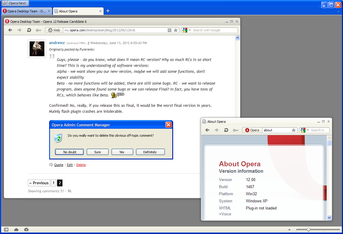Click the search field in About Opera window
The image size is (343, 234).
tap(320, 130)
